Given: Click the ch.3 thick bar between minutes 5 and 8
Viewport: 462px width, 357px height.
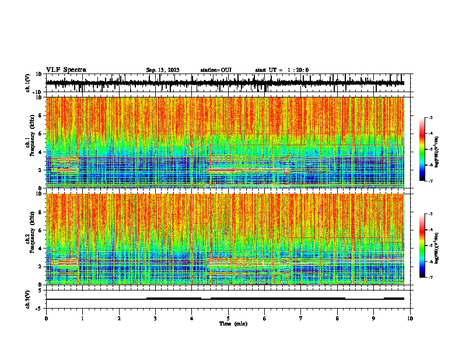Looking at the screenshot, I should pyautogui.click(x=278, y=299).
